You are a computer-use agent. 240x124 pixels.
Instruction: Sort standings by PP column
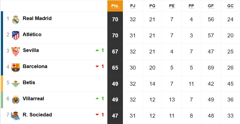coord(191,6)
